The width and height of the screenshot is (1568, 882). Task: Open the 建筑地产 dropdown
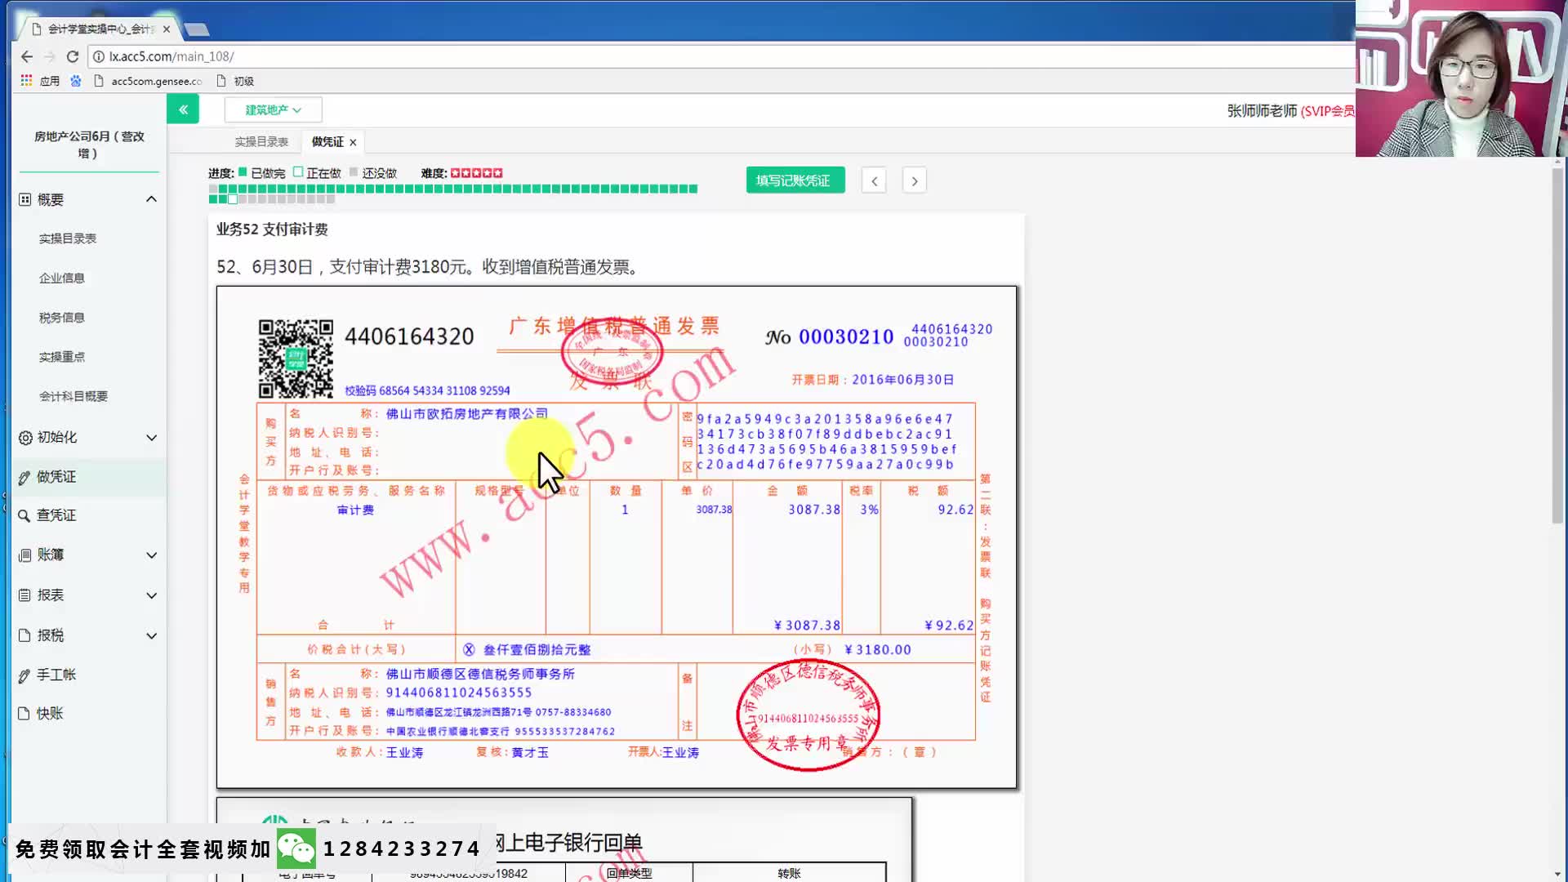[x=273, y=109]
